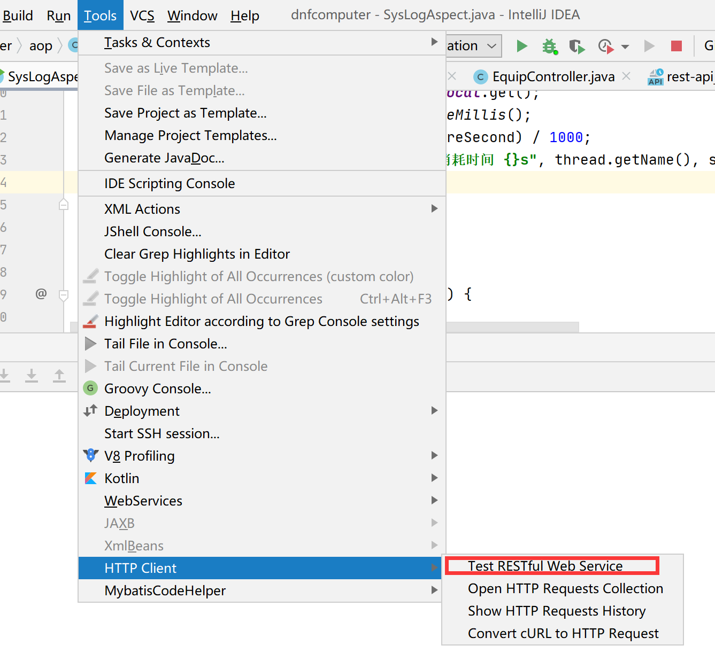Open the VCS menu

[142, 15]
